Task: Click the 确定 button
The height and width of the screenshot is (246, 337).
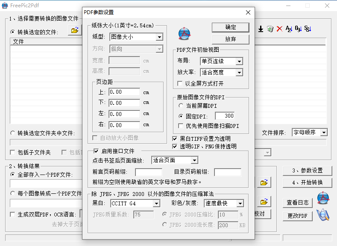Action: (x=230, y=27)
